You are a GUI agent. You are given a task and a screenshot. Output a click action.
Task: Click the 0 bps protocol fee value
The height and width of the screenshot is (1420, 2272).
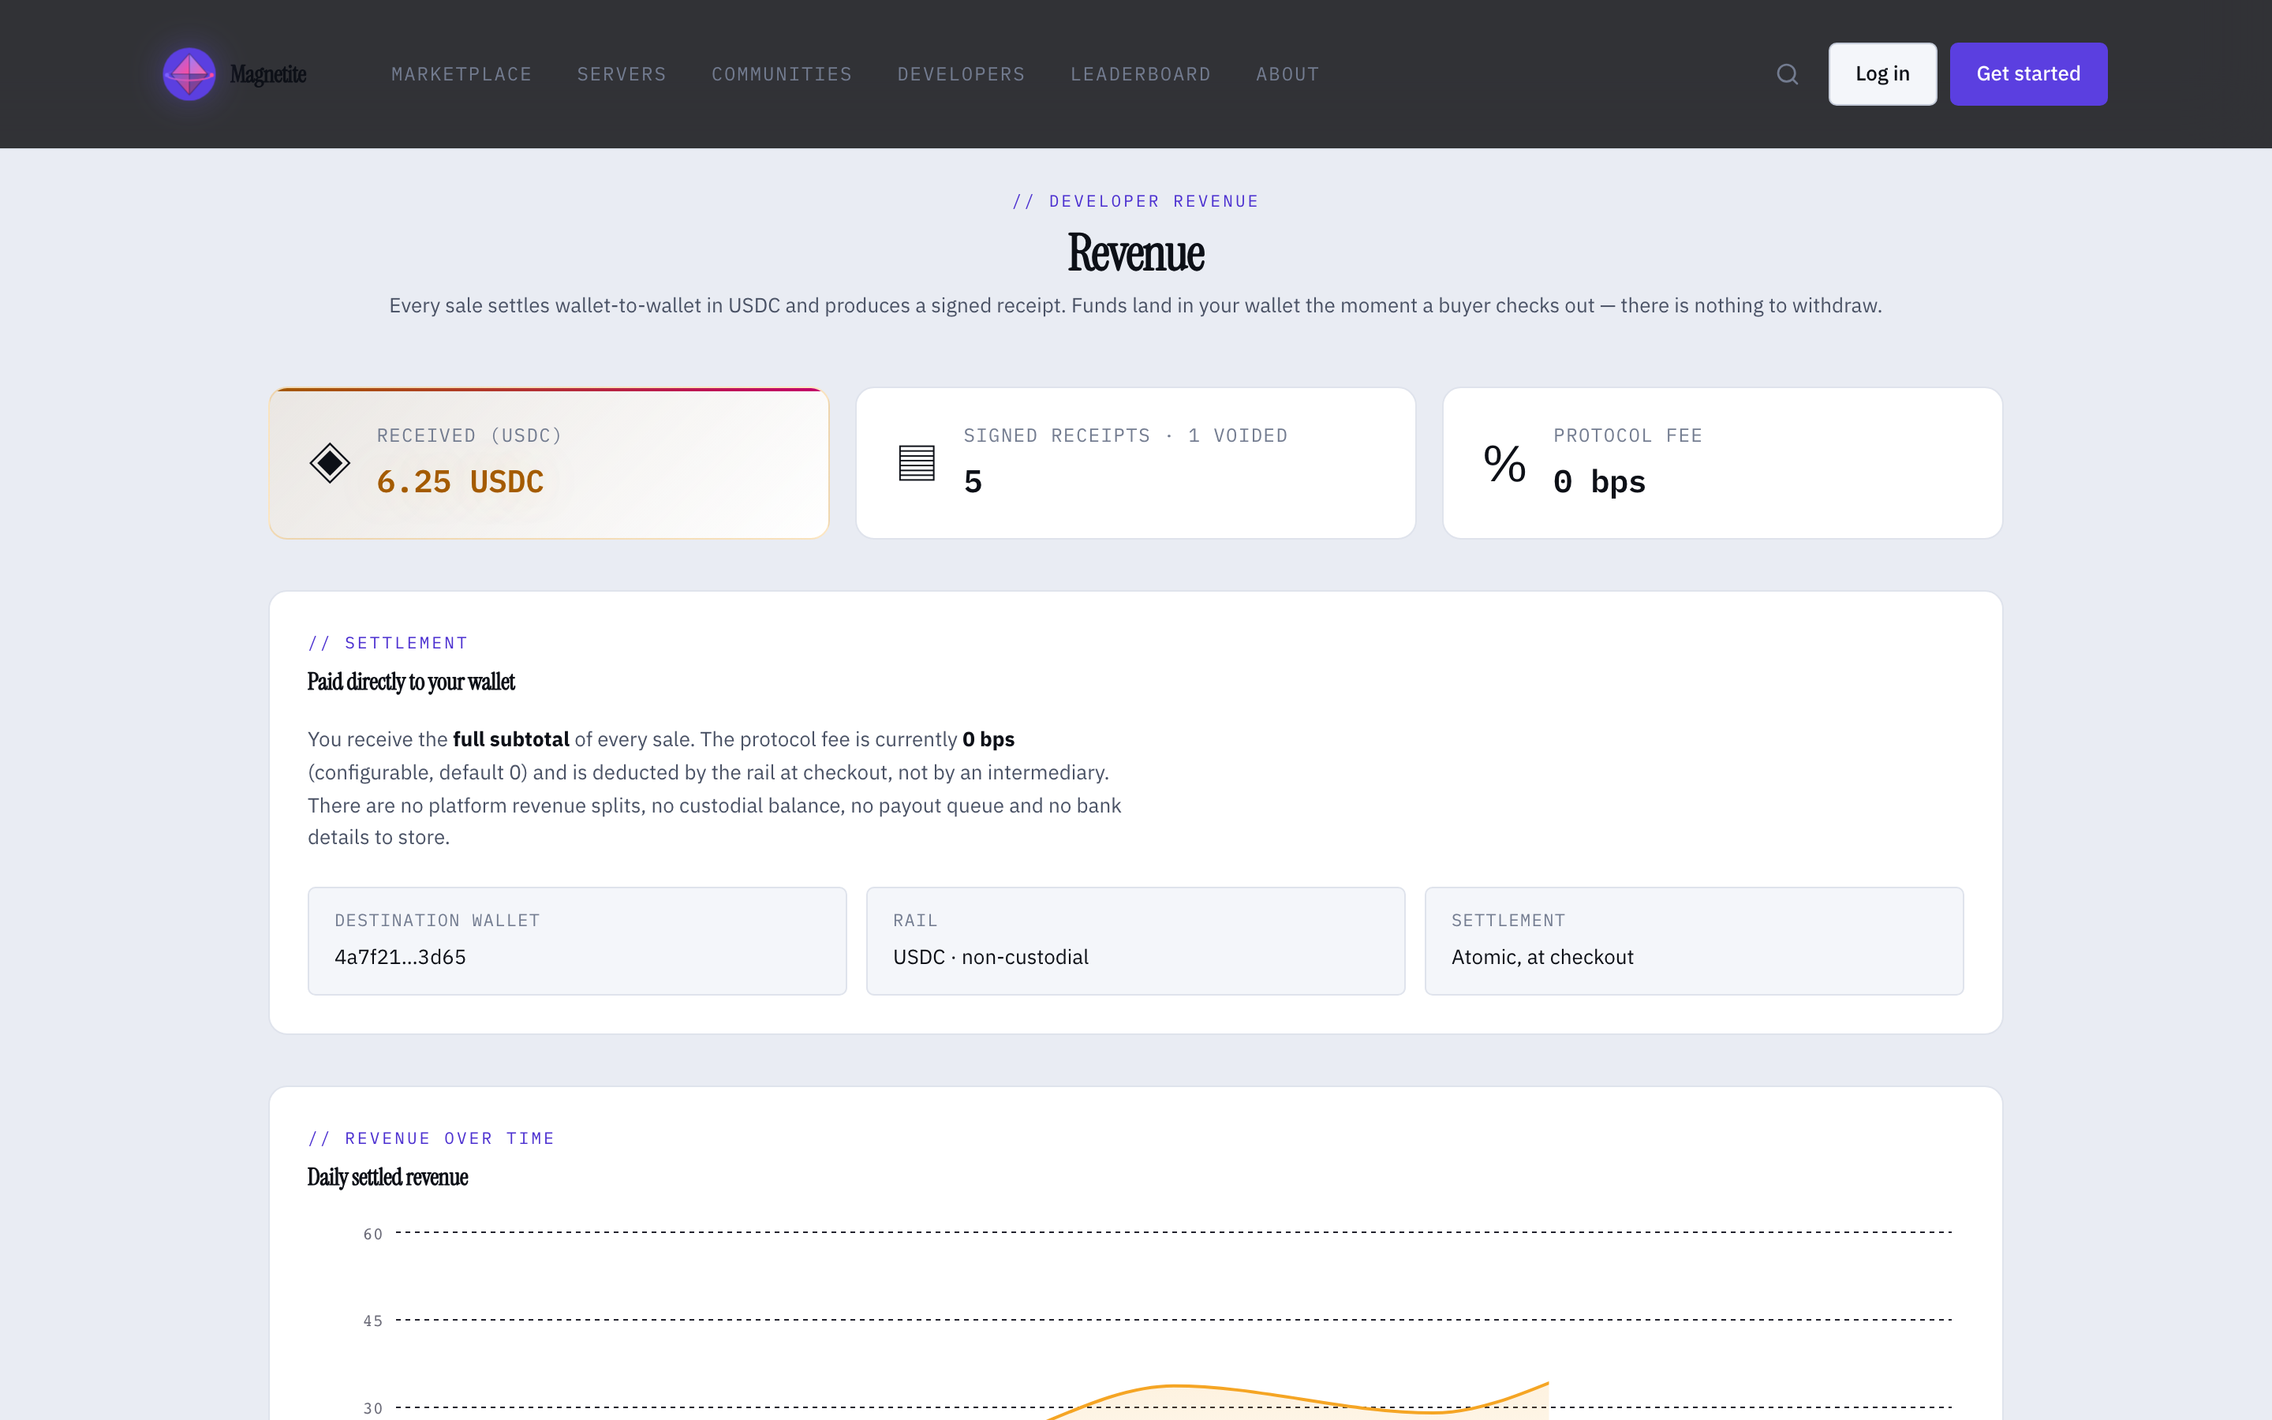(x=1599, y=482)
